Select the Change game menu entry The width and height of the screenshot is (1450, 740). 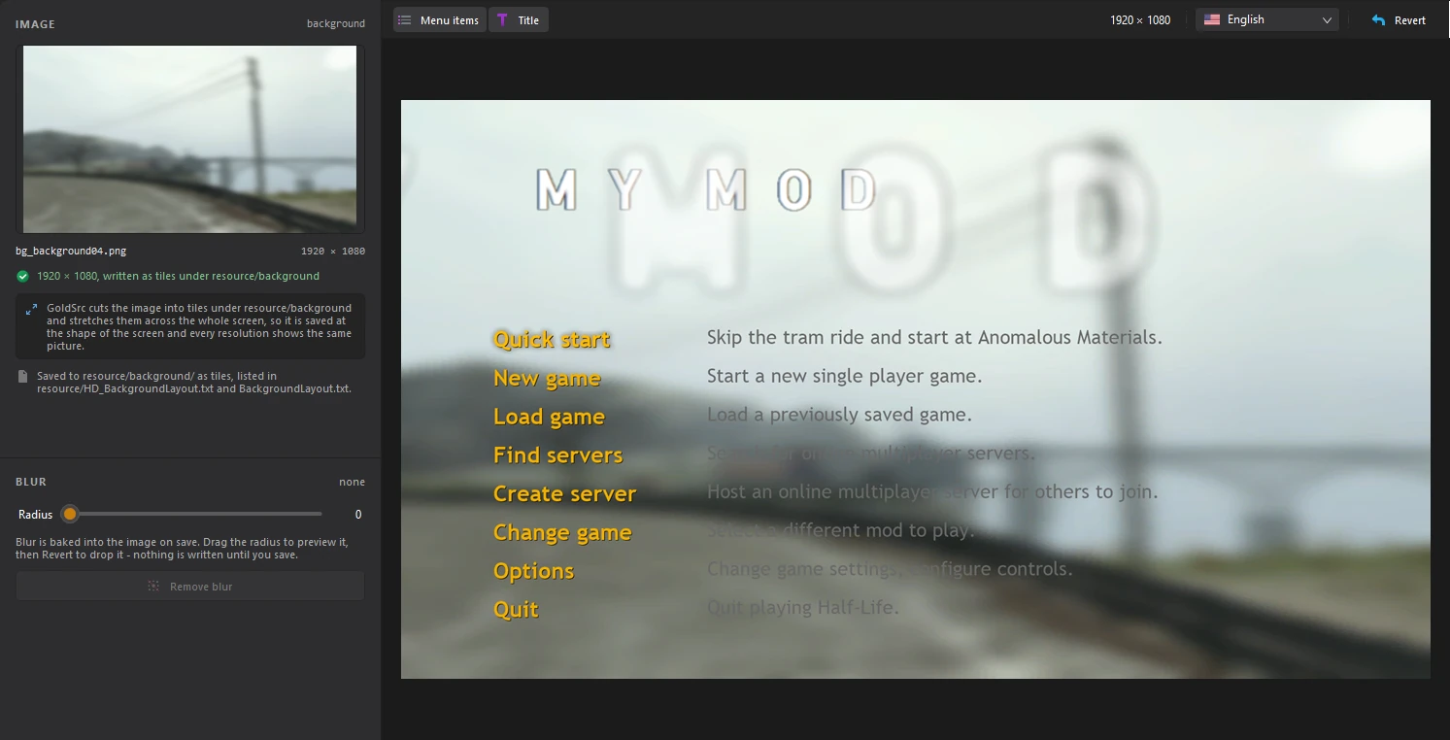click(x=562, y=532)
